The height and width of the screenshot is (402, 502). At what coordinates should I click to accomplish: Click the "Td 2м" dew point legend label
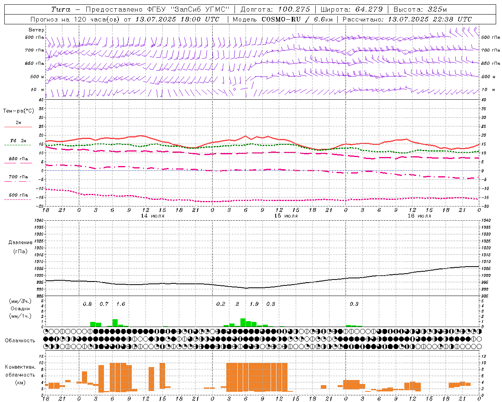[x=18, y=141]
